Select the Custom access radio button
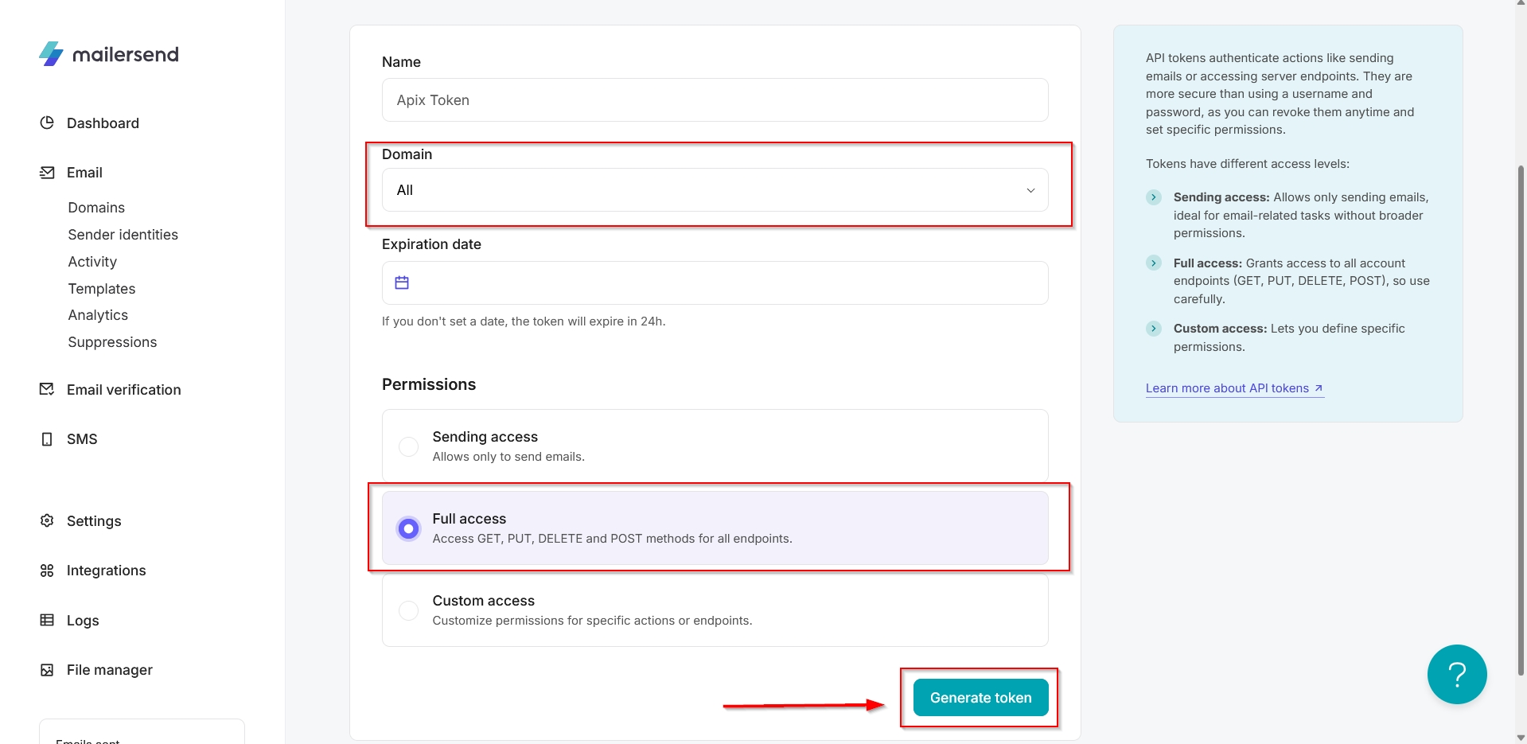Image resolution: width=1527 pixels, height=744 pixels. (408, 610)
